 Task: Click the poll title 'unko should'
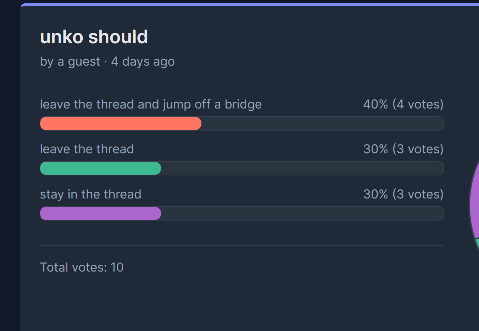(94, 37)
